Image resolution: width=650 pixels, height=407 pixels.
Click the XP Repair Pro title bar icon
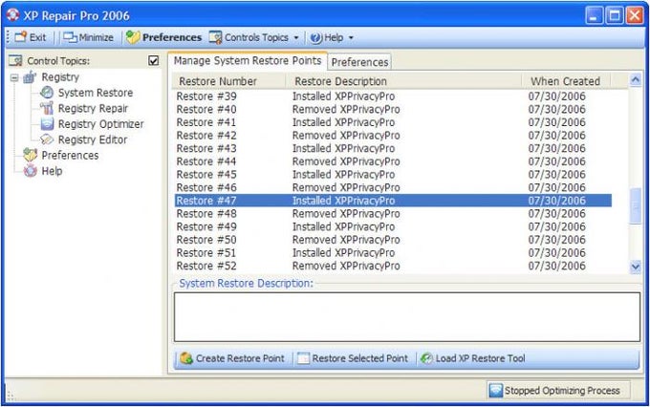pyautogui.click(x=12, y=15)
